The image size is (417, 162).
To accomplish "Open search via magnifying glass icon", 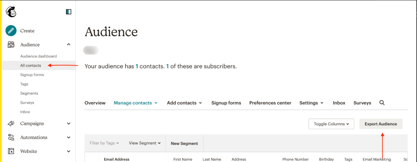I will 382,103.
